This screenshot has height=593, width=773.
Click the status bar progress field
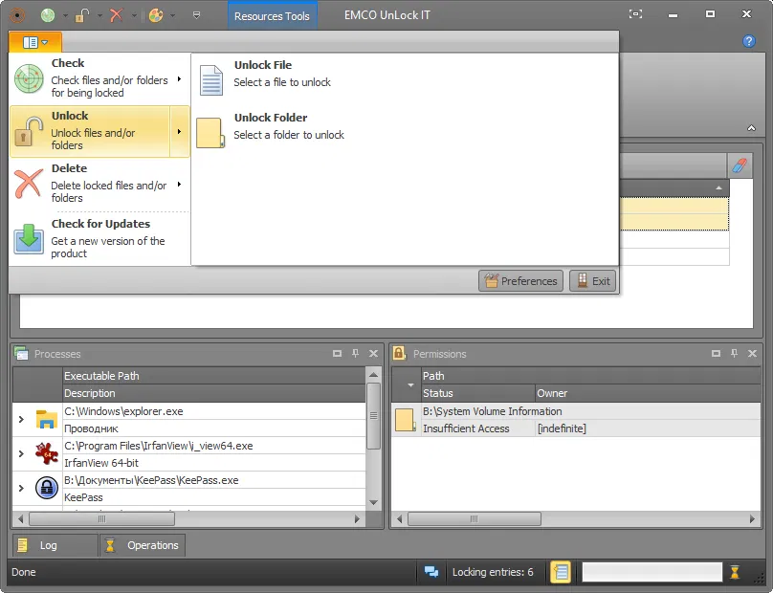click(652, 572)
